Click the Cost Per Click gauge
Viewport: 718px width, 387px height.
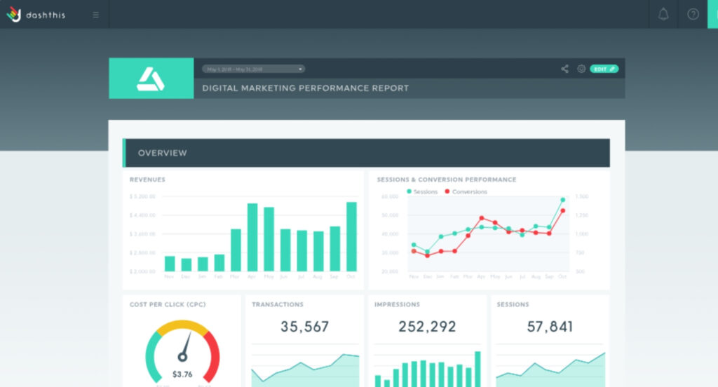coord(182,351)
